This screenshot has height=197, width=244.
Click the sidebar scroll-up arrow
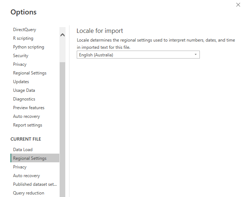pyautogui.click(x=62, y=35)
